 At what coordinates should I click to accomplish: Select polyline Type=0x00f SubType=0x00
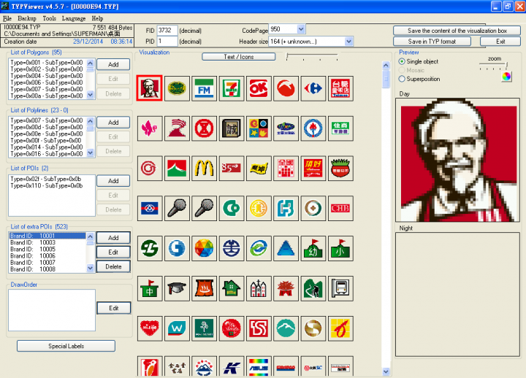pyautogui.click(x=47, y=140)
